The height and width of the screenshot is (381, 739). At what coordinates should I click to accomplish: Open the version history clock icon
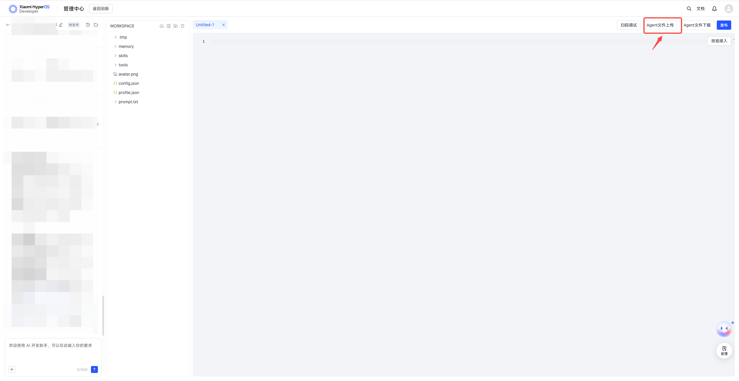click(x=88, y=25)
